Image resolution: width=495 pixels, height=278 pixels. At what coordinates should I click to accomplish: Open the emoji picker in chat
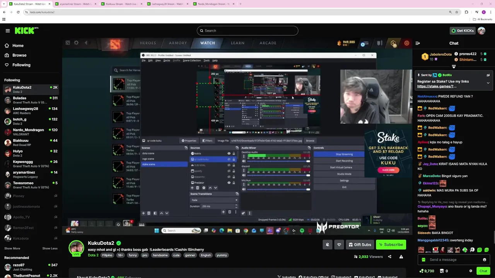click(485, 260)
